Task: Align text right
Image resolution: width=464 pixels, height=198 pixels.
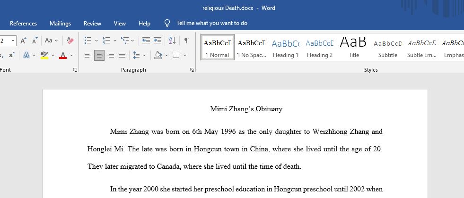Action: pyautogui.click(x=111, y=55)
